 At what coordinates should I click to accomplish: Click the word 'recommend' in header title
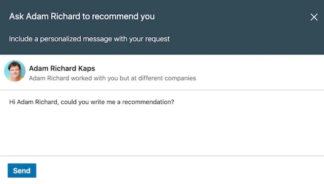116,17
